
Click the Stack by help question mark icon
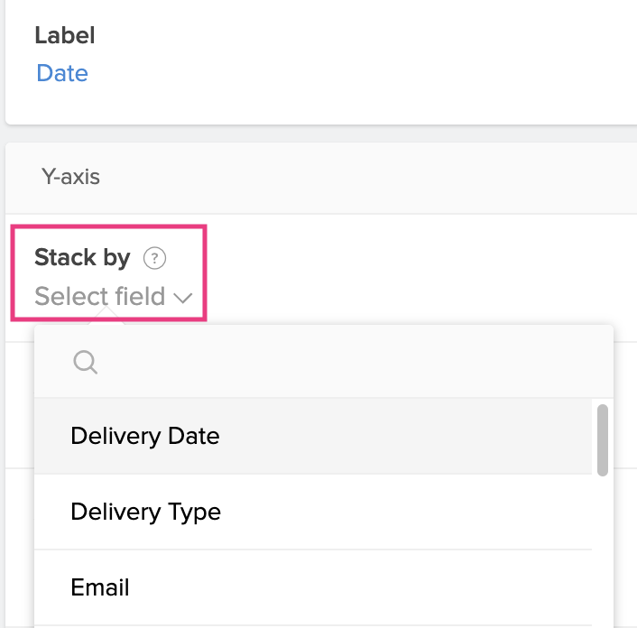click(155, 259)
